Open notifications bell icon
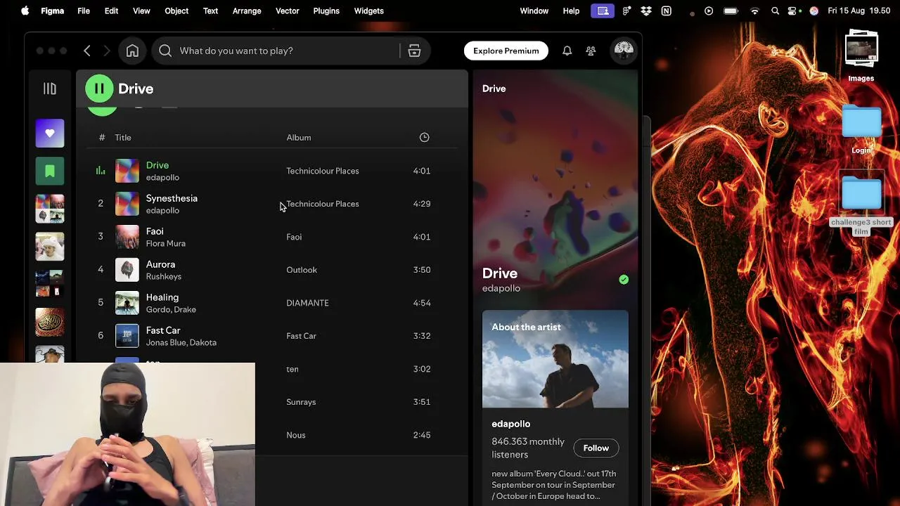 pyautogui.click(x=567, y=51)
